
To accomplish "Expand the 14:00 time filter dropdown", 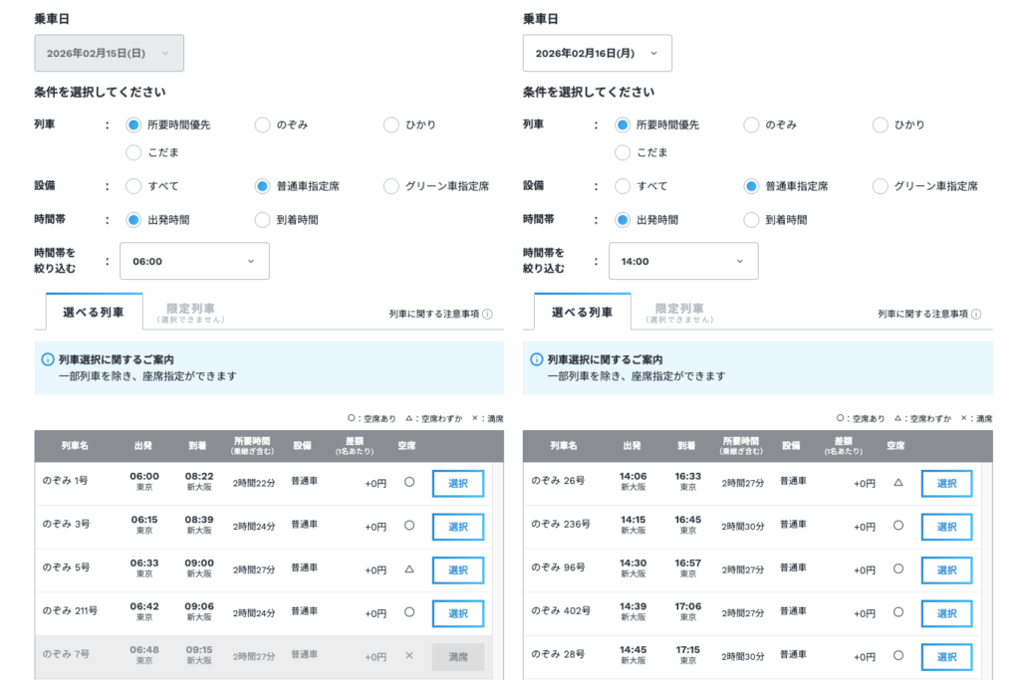I will [682, 261].
